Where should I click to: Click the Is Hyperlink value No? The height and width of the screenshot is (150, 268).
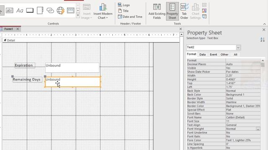tap(243, 148)
